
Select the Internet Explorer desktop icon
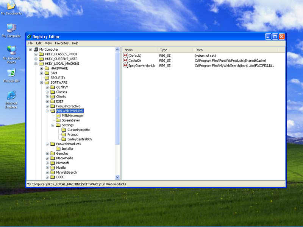coord(11,100)
